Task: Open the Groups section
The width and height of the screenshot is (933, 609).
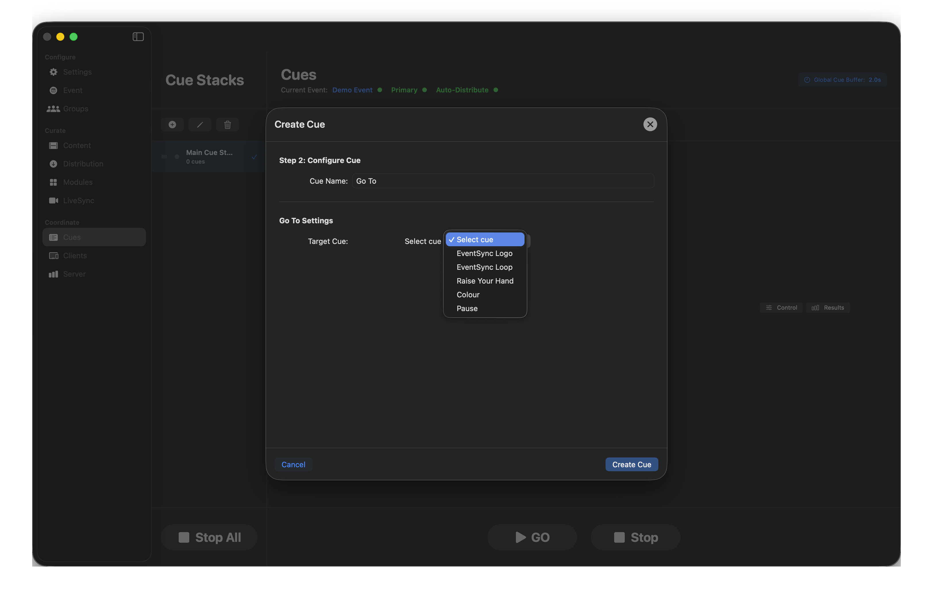Action: point(94,109)
